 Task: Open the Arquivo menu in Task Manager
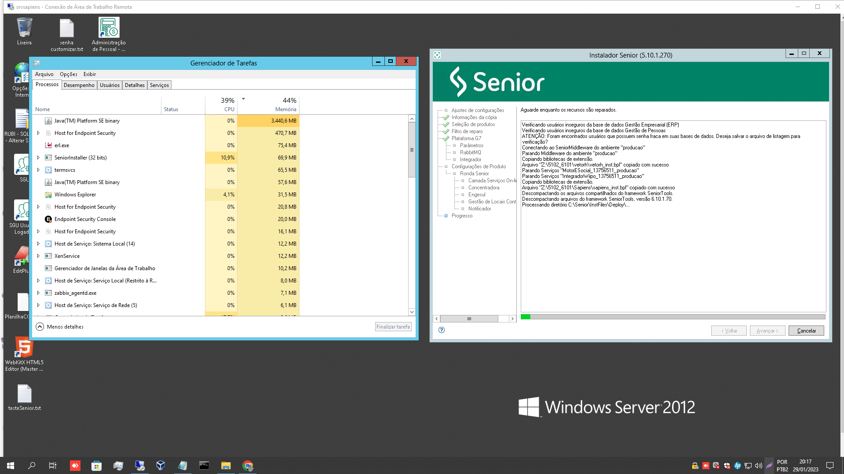coord(44,74)
